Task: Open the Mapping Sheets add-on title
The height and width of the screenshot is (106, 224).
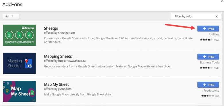Action: click(x=58, y=56)
